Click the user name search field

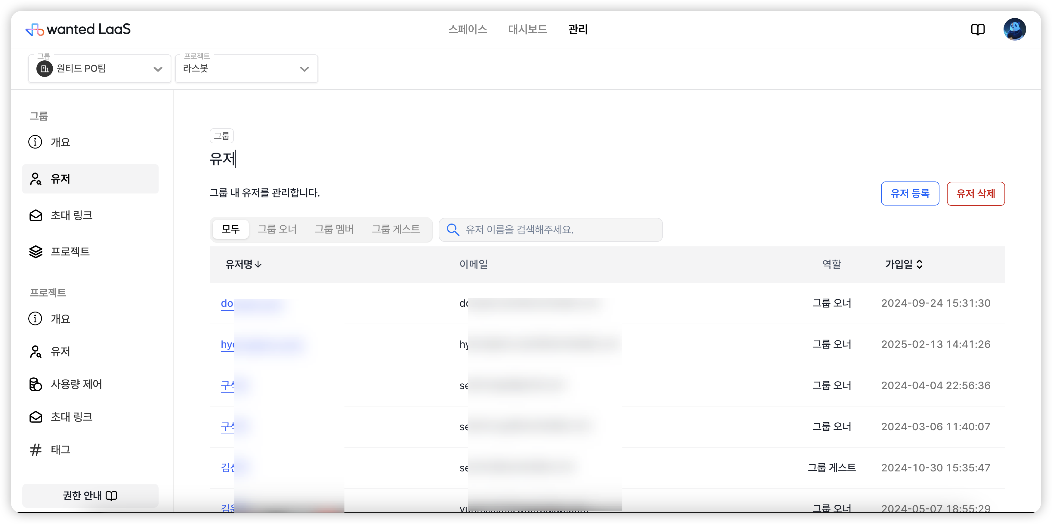550,230
